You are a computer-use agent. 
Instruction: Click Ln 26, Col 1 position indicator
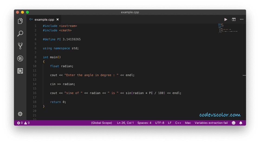tap(125, 123)
